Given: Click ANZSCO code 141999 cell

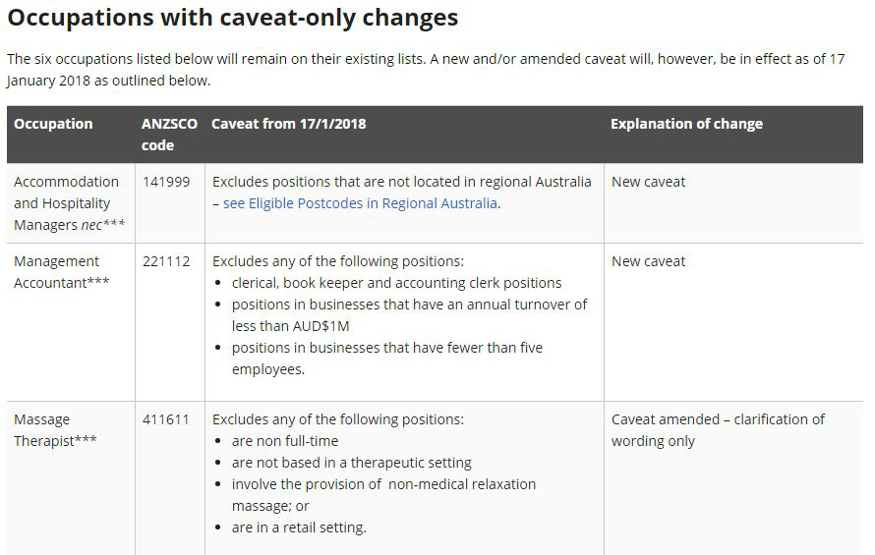Looking at the screenshot, I should pos(166,182).
